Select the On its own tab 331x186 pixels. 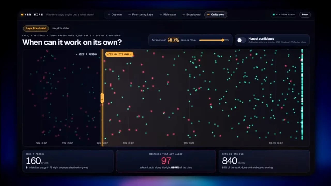[216, 15]
